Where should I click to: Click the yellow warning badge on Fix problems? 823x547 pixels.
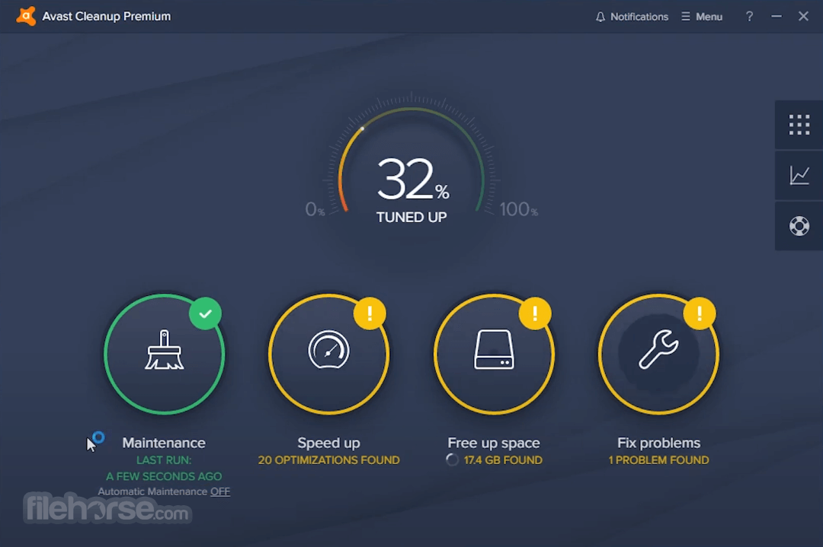click(700, 313)
